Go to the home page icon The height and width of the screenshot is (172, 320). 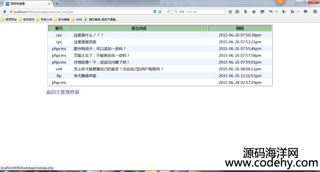(x=254, y=12)
